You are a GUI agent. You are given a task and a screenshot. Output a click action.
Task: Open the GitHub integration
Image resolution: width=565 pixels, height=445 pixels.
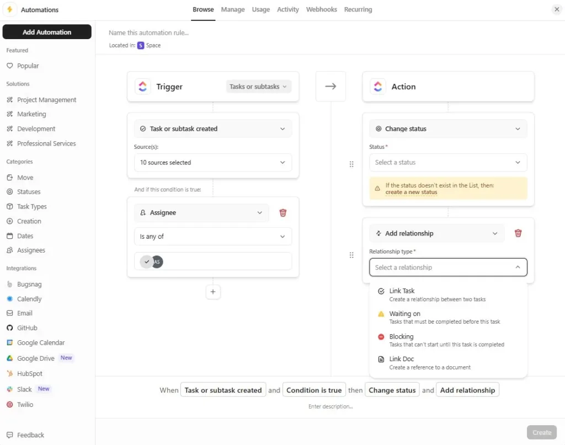click(x=22, y=328)
